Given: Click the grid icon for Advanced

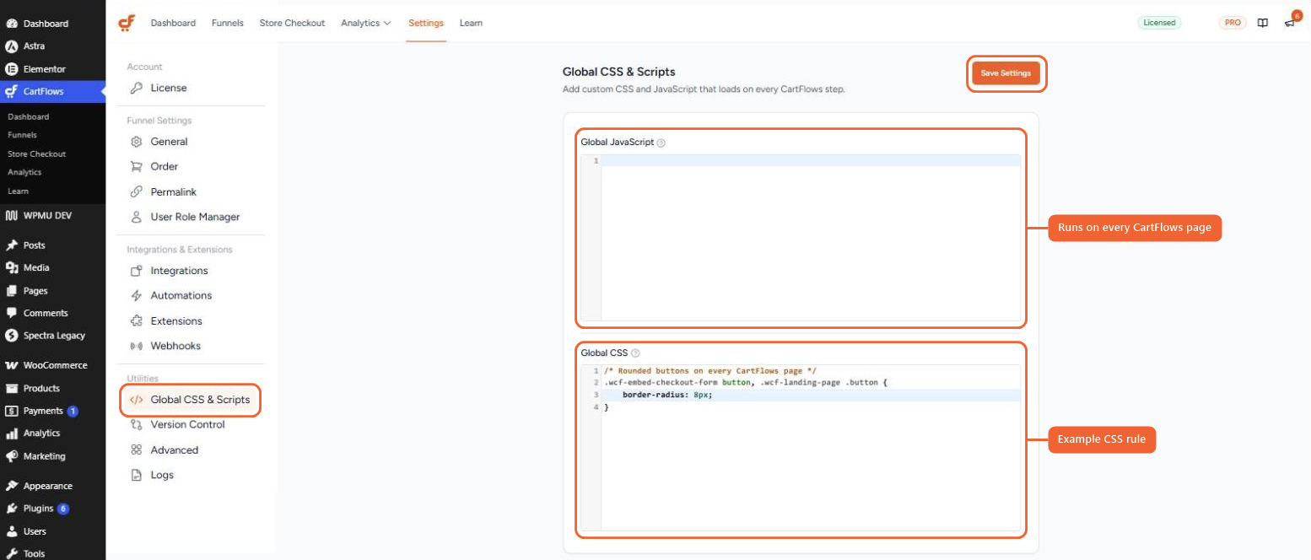Looking at the screenshot, I should 136,450.
